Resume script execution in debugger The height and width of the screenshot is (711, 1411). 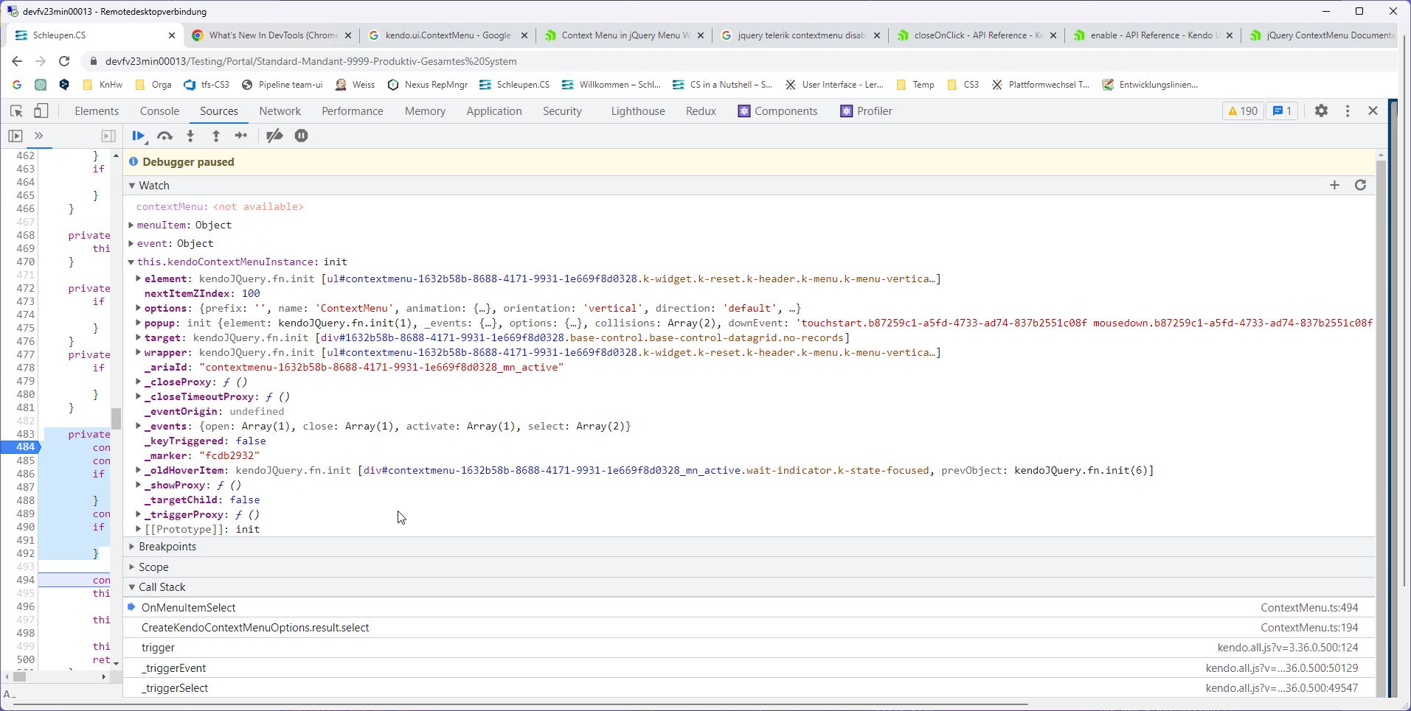[137, 136]
